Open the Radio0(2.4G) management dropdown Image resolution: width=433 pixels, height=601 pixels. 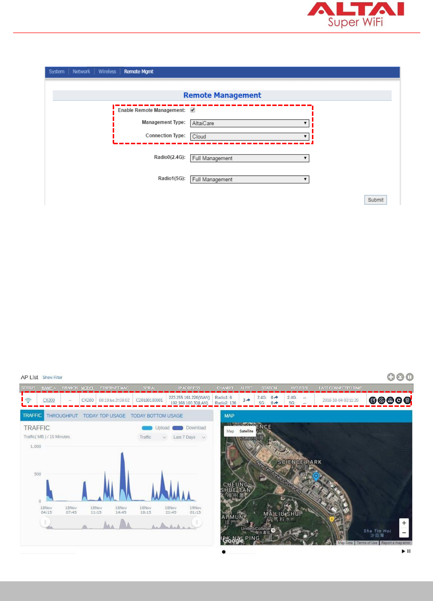tap(250, 158)
